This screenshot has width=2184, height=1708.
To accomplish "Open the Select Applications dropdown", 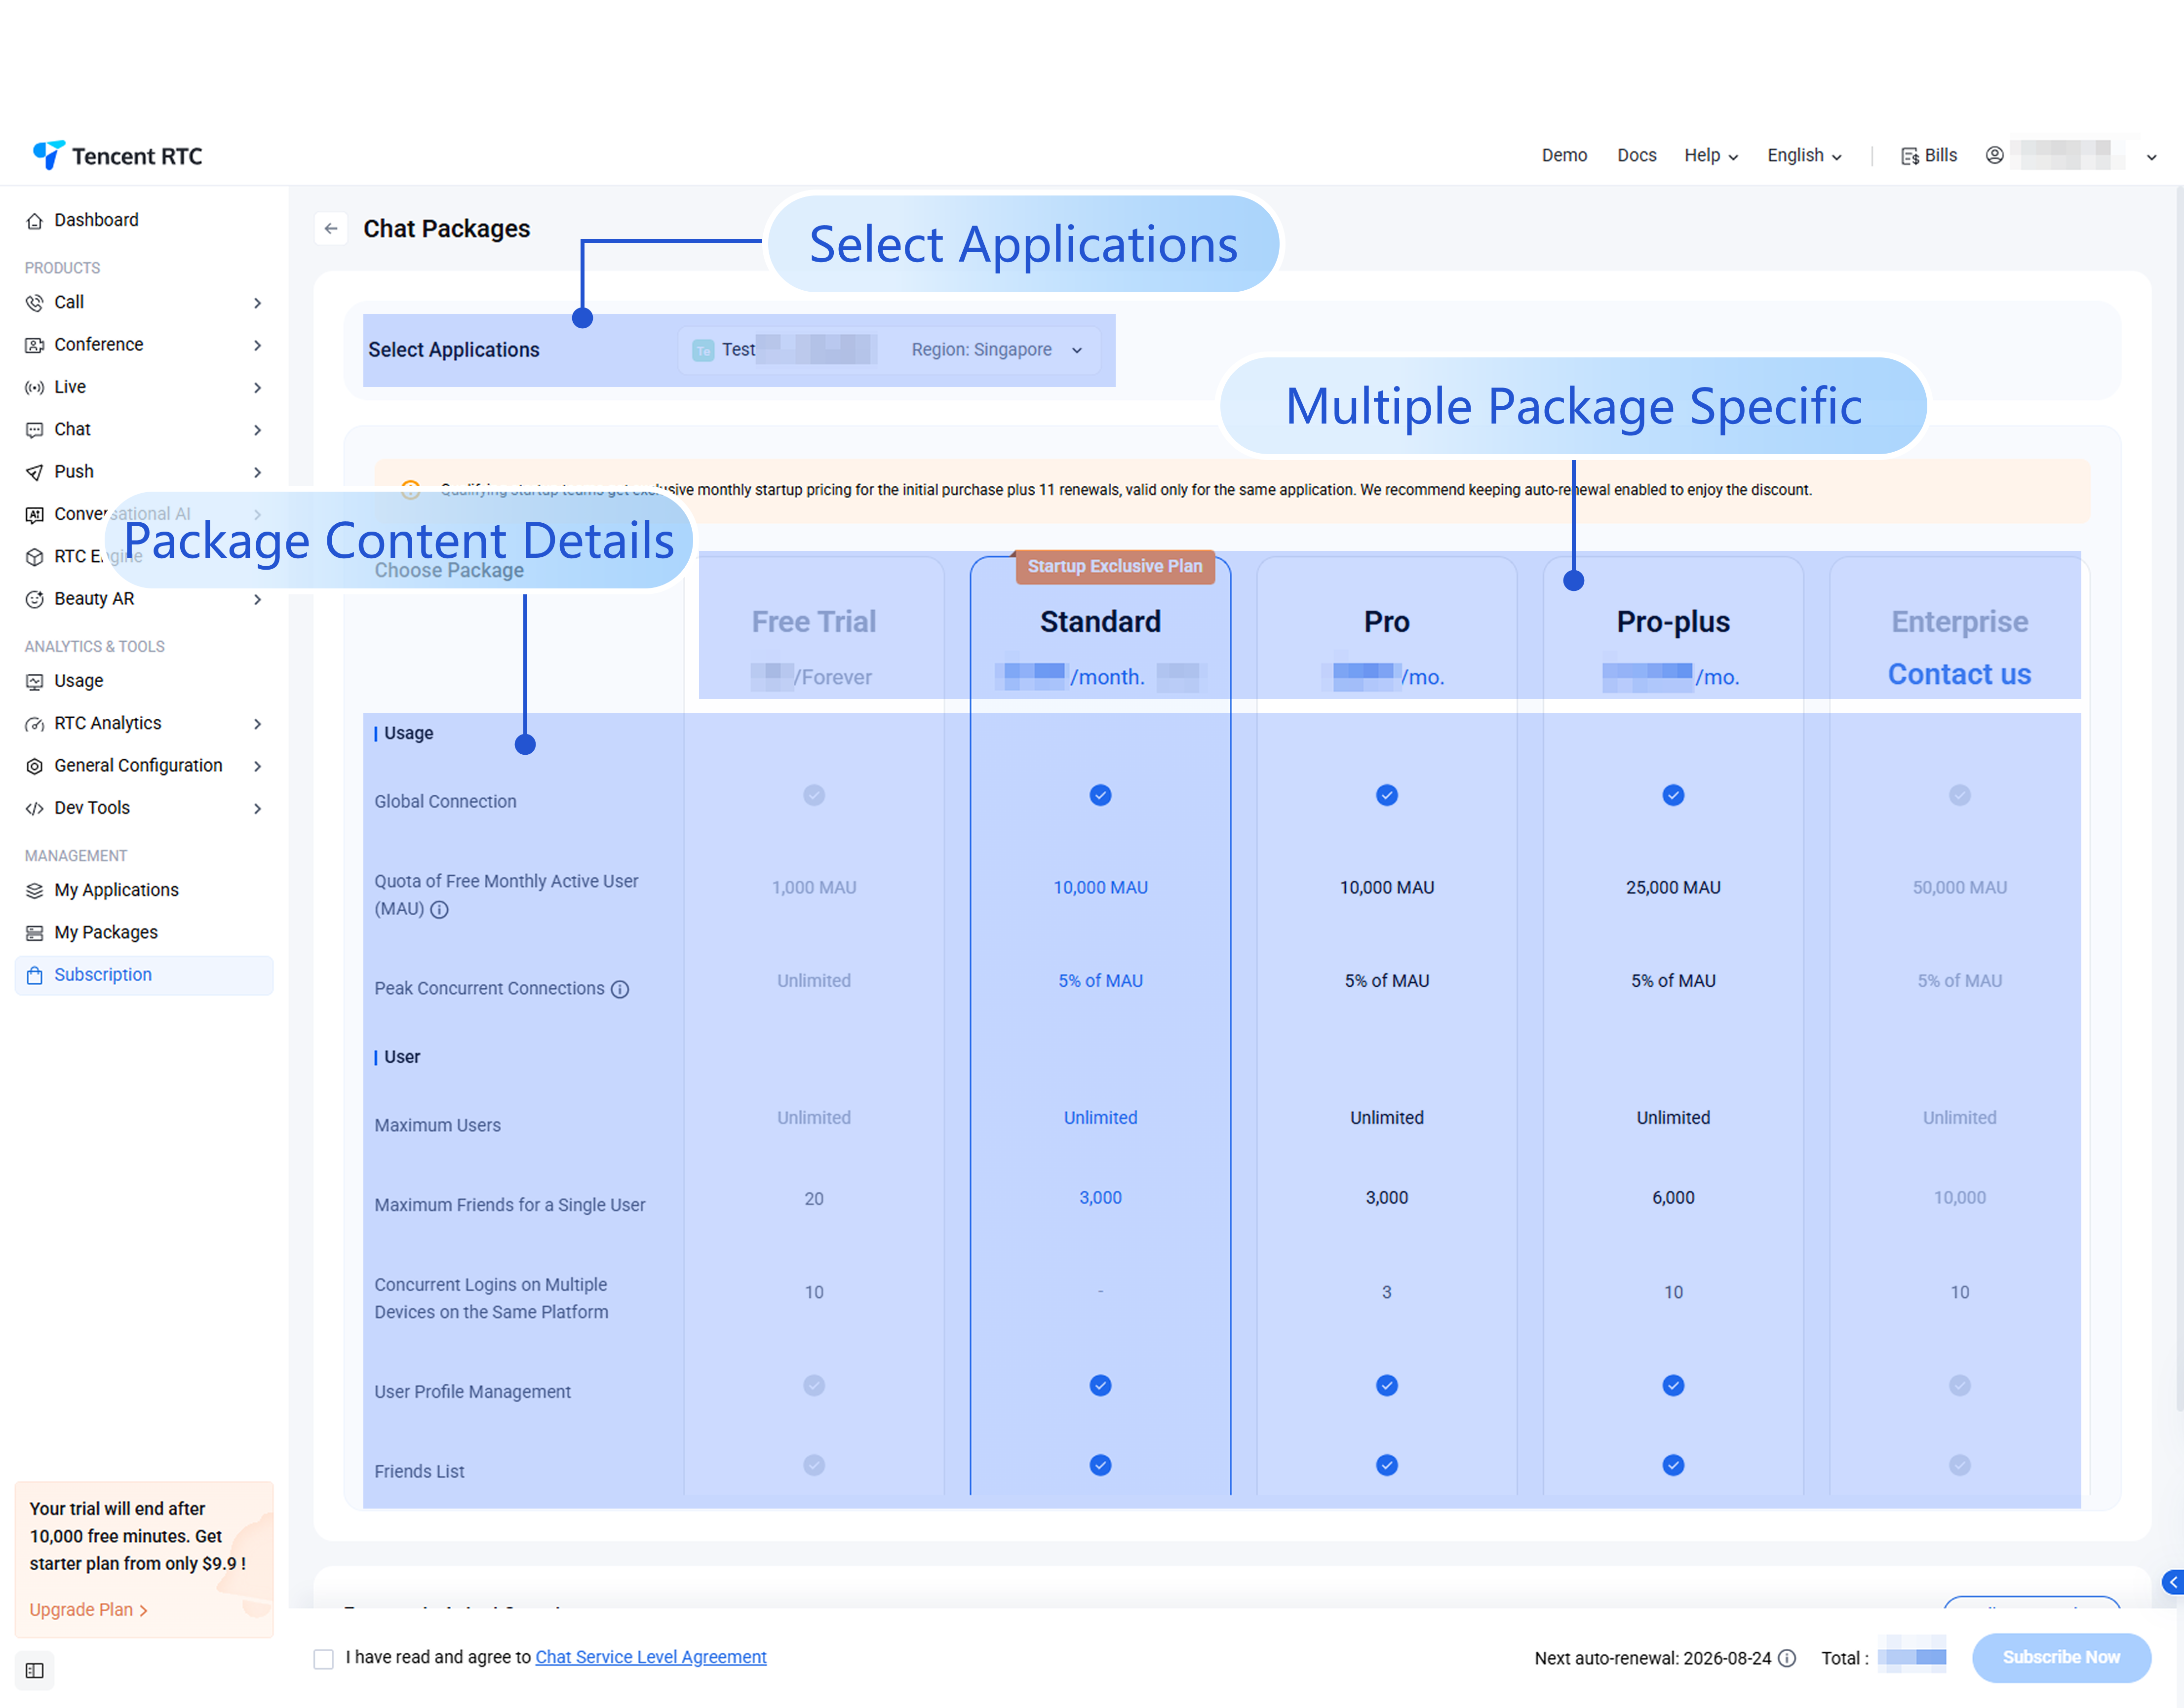I will tap(889, 350).
